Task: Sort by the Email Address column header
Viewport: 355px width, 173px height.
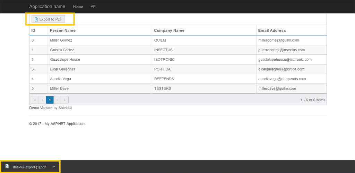Action: 272,31
